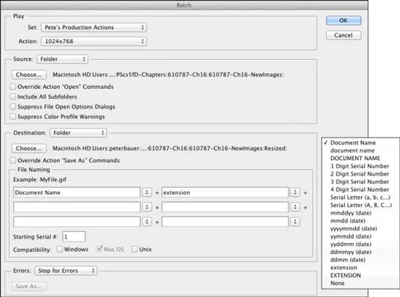Viewport: 400px width, 297px height.
Task: Select None in naming popup menu
Action: 360,284
